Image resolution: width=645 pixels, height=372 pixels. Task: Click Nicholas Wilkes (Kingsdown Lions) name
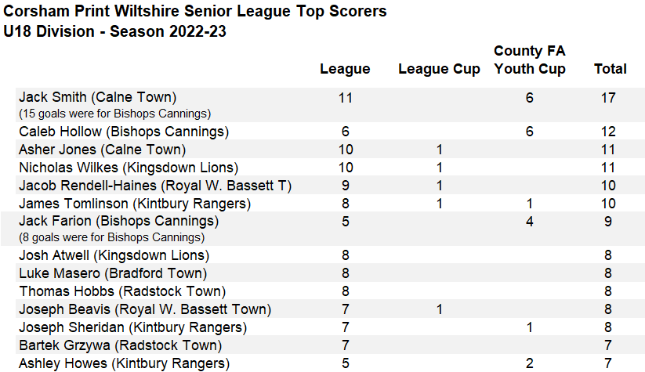[x=129, y=168]
